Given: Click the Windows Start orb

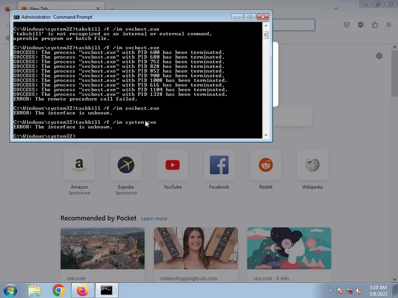Looking at the screenshot, I should click(x=10, y=290).
